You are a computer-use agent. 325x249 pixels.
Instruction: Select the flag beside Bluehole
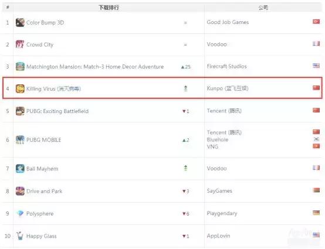point(316,139)
